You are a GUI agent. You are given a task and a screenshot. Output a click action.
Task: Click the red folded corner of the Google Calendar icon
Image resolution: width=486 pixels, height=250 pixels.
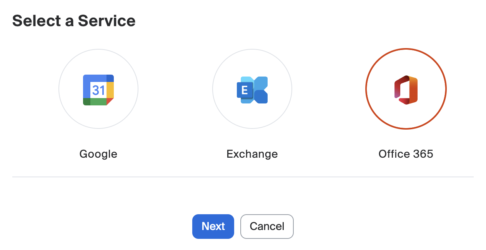tap(111, 102)
